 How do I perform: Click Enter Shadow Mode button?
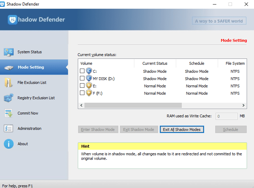98,130
